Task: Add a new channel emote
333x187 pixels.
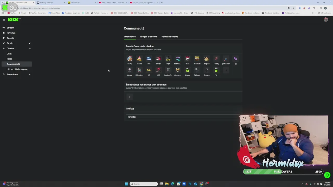Action: click(x=226, y=70)
